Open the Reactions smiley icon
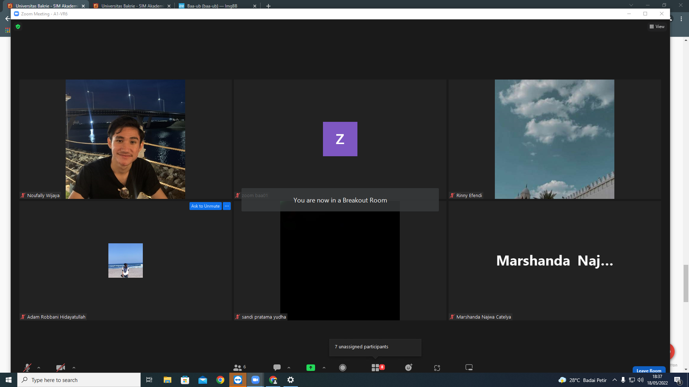This screenshot has height=387, width=689. click(x=408, y=368)
